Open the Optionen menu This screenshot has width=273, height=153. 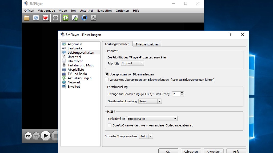tap(122, 11)
